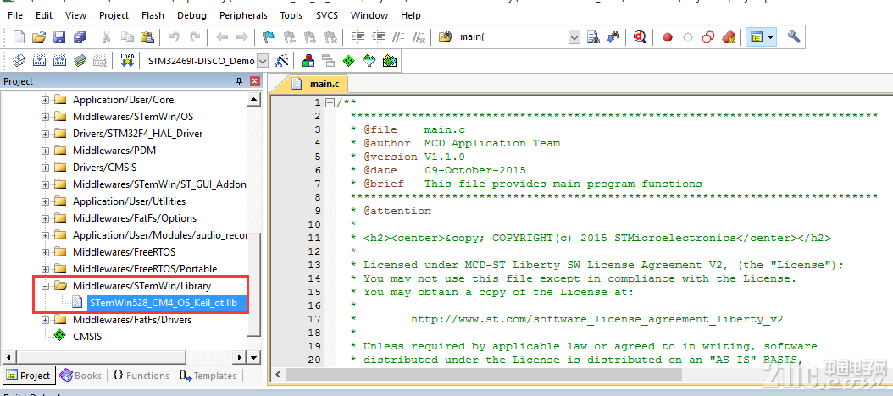Insert or remove bookmark flag icon
The width and height of the screenshot is (893, 396).
269,37
